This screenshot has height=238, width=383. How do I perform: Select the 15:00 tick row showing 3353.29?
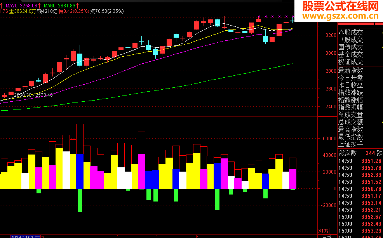pos(360,231)
